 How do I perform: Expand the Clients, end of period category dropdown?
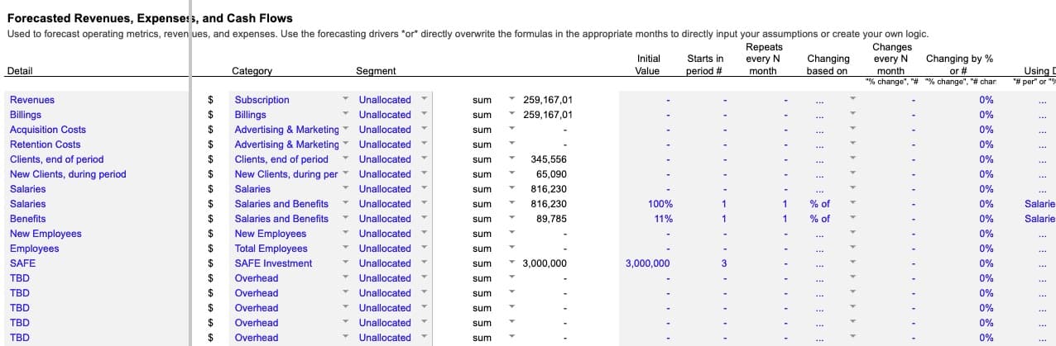(346, 159)
